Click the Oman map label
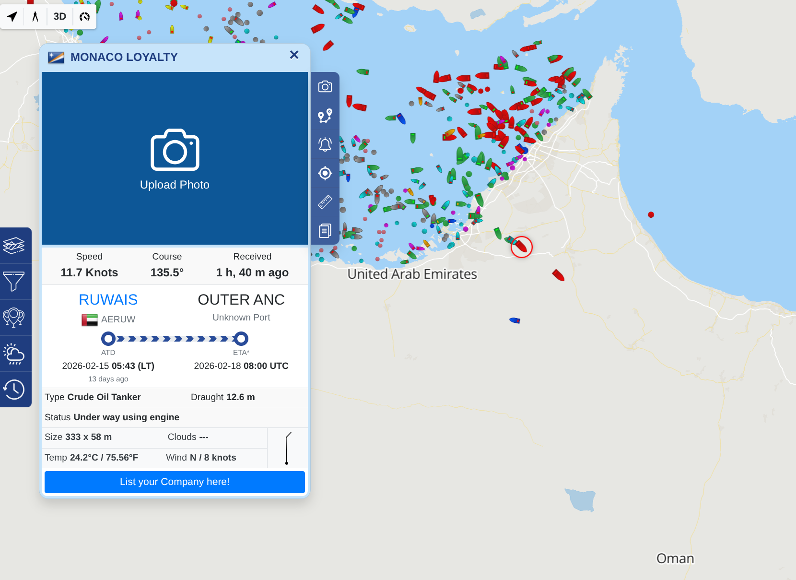 click(x=675, y=558)
